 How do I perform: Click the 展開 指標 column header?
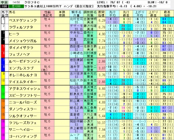click(101, 14)
